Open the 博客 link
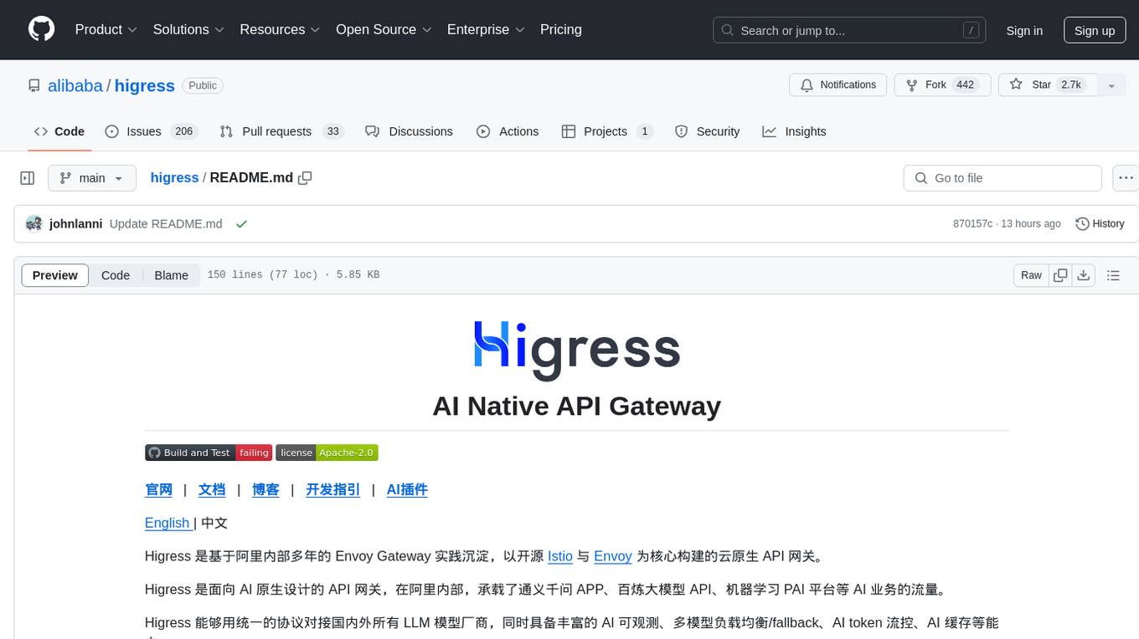 point(265,490)
